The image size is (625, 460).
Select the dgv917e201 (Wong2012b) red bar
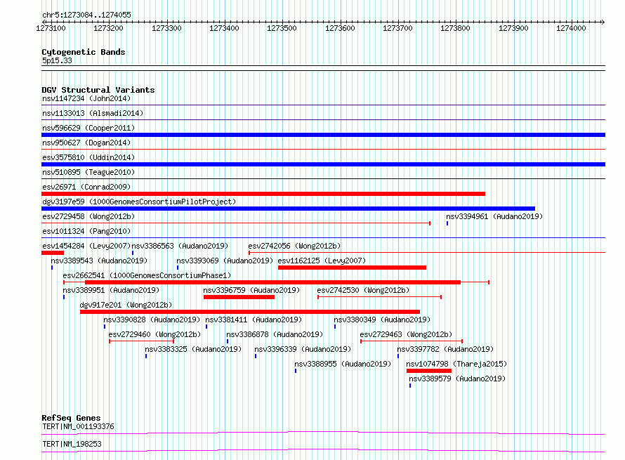[x=250, y=312]
